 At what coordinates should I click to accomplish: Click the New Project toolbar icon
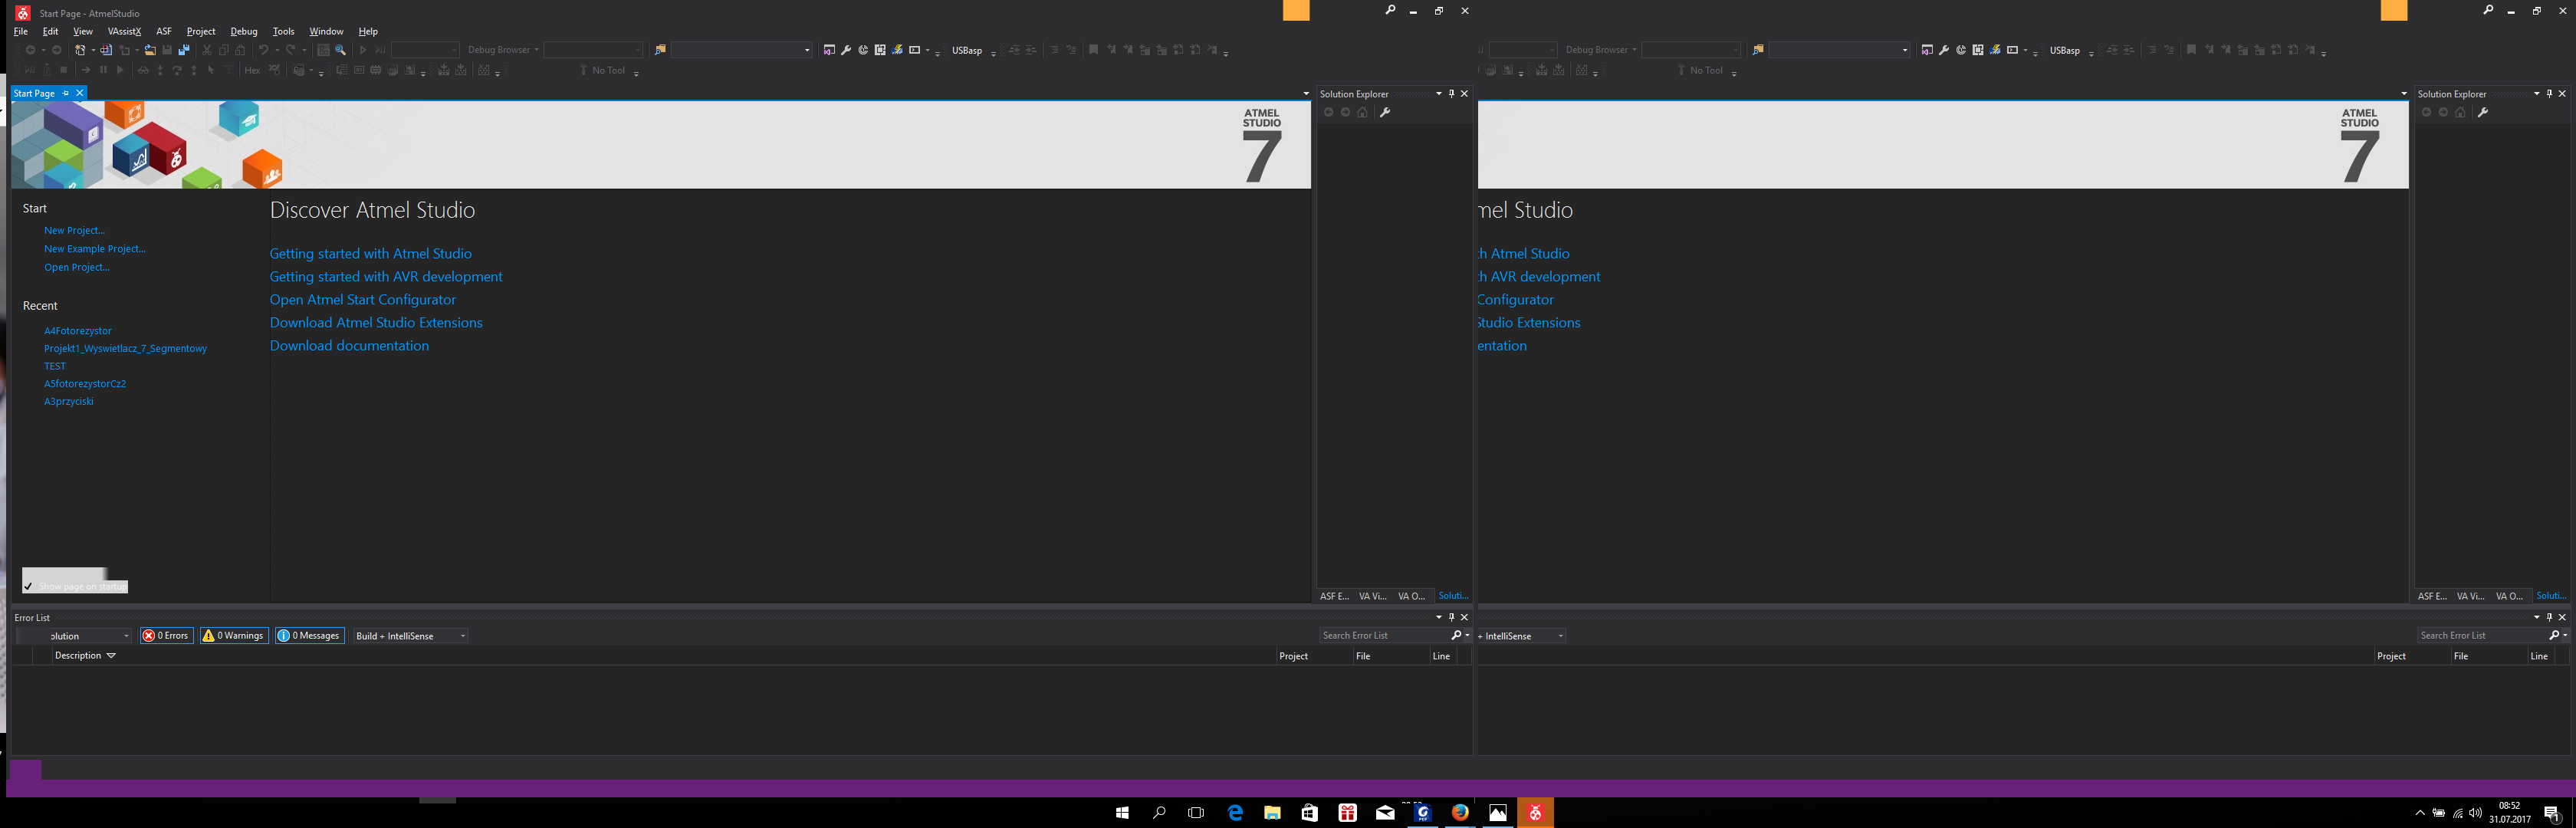80,50
